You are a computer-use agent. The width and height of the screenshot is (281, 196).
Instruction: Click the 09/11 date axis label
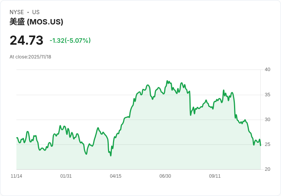click(x=215, y=176)
